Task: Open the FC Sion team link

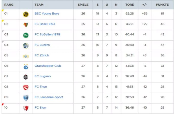Action: pos(40,107)
